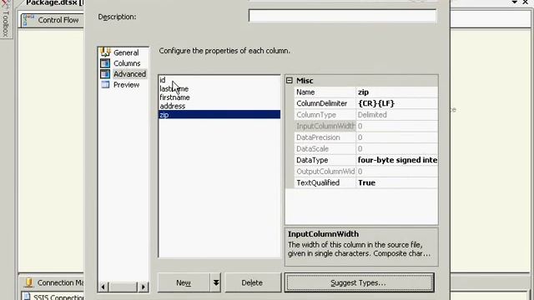Select the DataPrecision property label
Viewport: 534px width, 300px height.
tap(325, 137)
